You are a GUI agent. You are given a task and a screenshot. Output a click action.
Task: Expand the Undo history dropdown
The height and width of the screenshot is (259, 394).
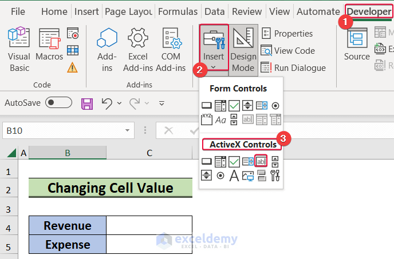pos(119,103)
